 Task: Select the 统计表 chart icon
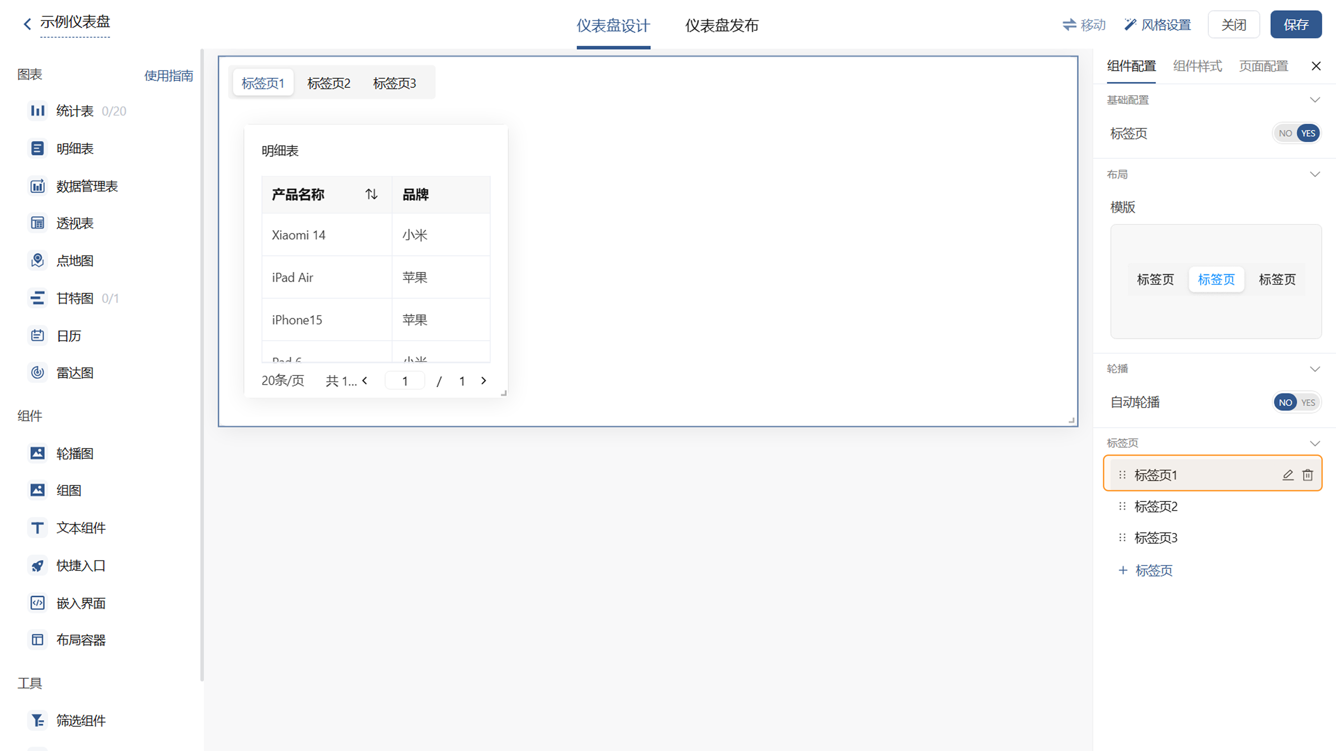[x=37, y=110]
